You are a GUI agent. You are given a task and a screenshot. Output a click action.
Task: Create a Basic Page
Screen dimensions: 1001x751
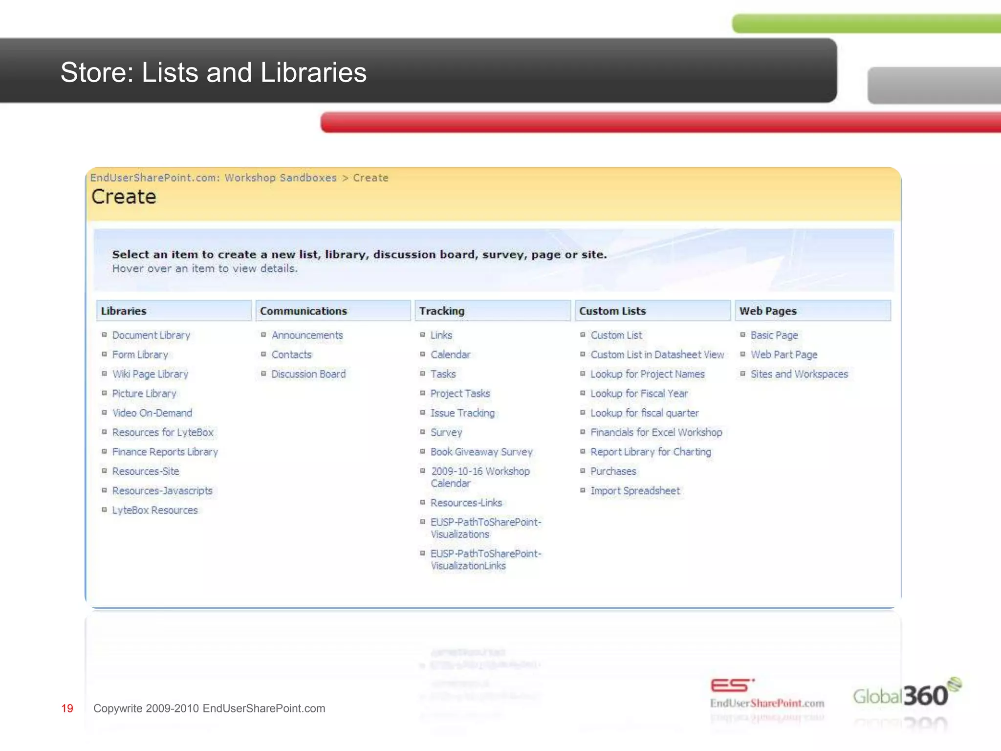(774, 335)
